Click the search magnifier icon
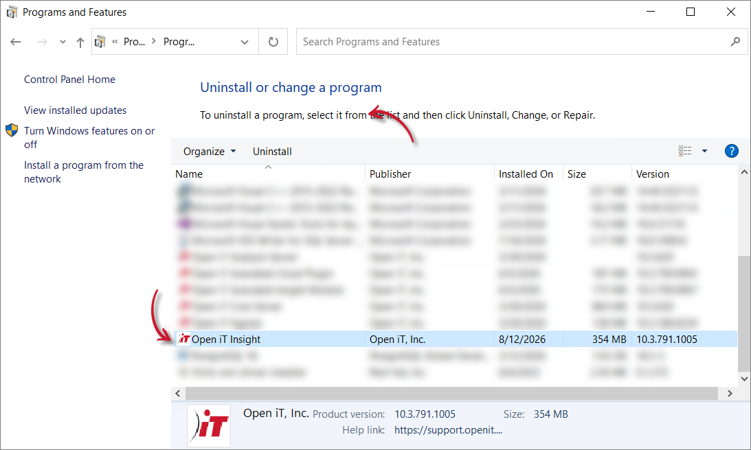751x450 pixels. coord(735,42)
